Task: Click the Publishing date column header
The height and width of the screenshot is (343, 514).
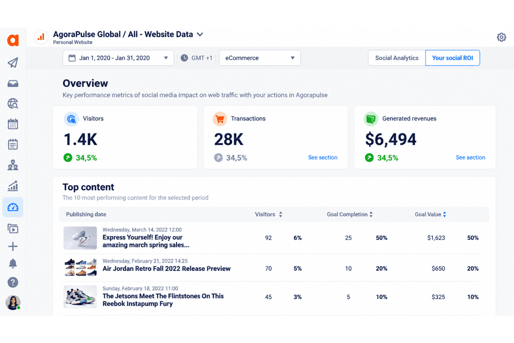Action: click(86, 214)
